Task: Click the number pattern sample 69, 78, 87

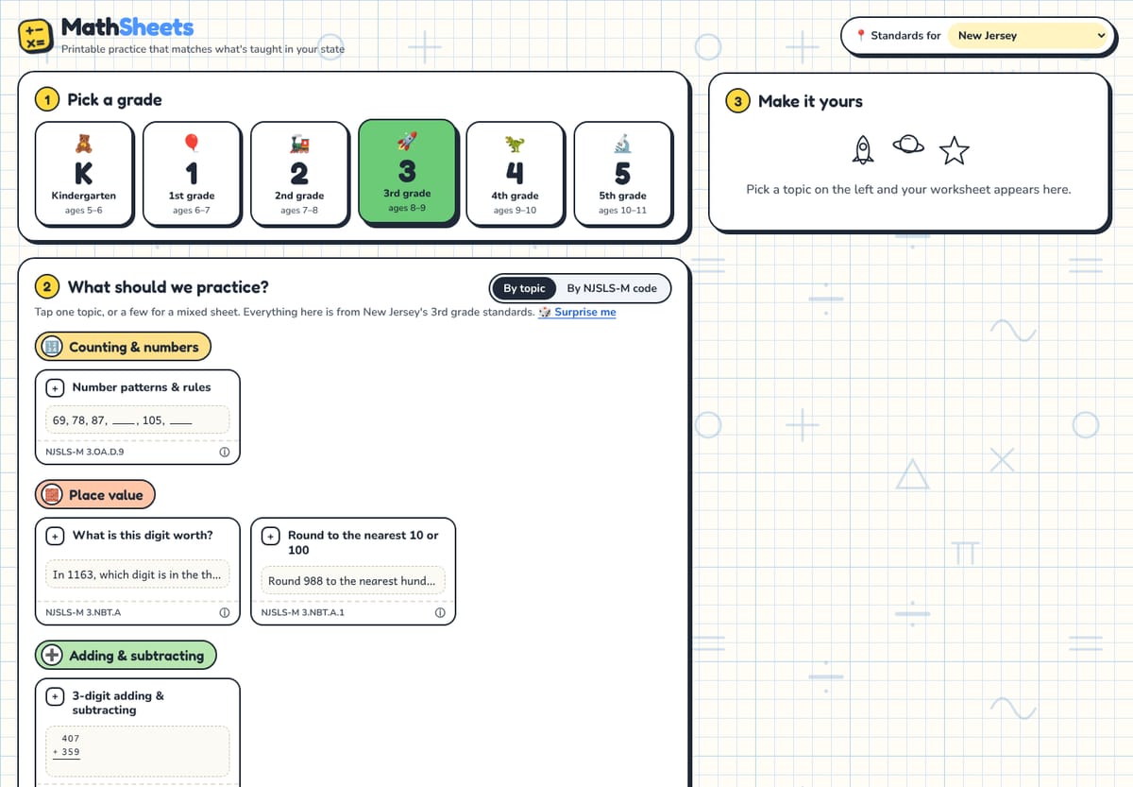Action: (138, 420)
